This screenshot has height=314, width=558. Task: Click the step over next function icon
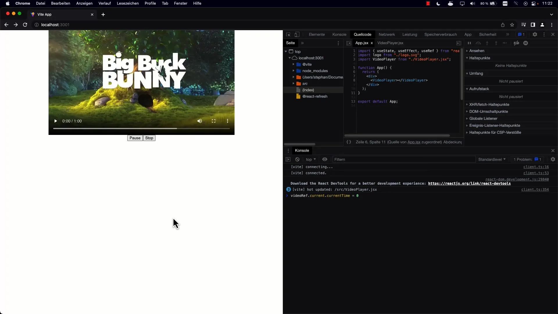click(478, 43)
